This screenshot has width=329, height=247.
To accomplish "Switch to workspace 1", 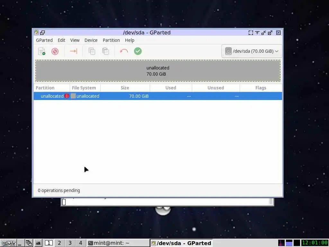I will click(x=49, y=243).
